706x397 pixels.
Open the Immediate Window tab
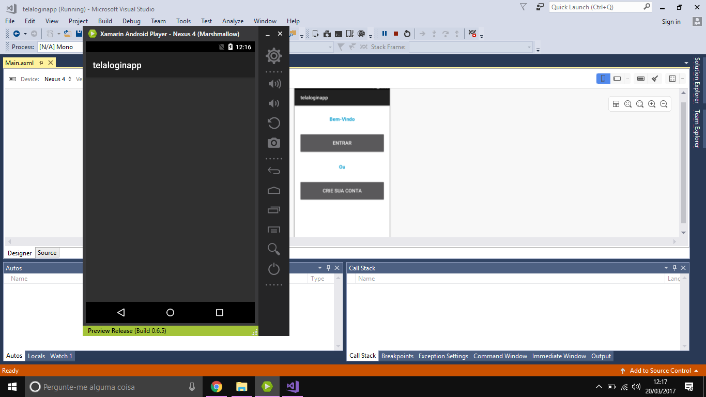tap(559, 356)
